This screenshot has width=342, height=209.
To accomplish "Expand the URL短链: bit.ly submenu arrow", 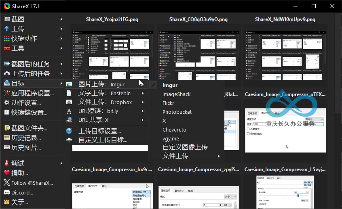I will click(143, 111).
